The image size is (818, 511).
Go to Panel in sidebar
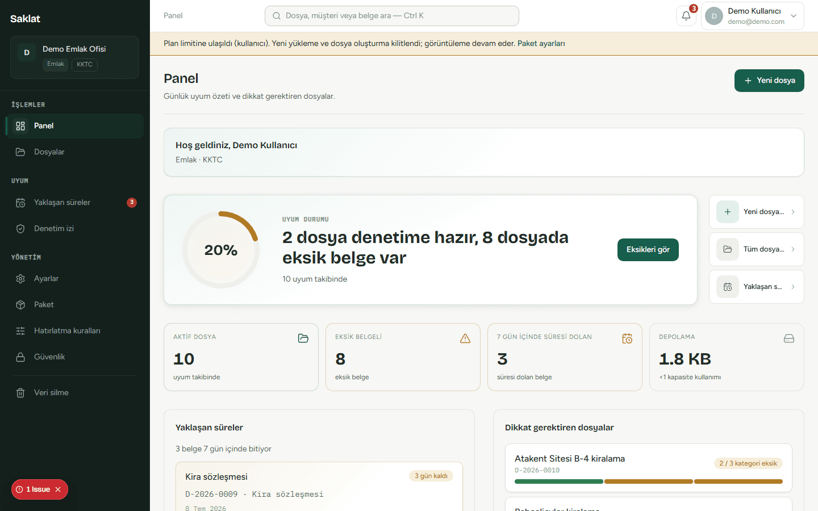pyautogui.click(x=74, y=126)
